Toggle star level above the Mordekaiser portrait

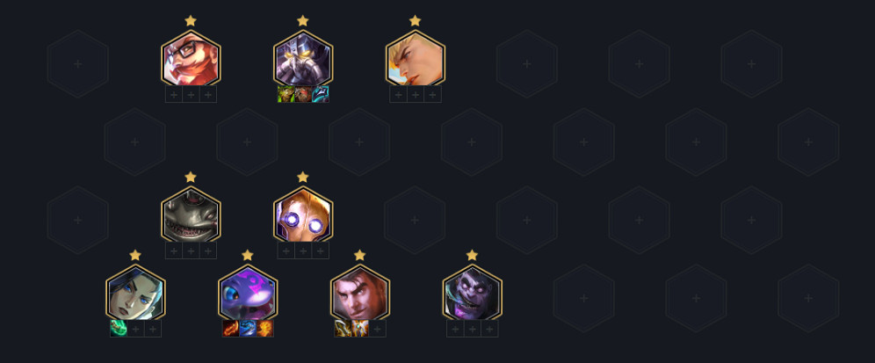pos(303,21)
